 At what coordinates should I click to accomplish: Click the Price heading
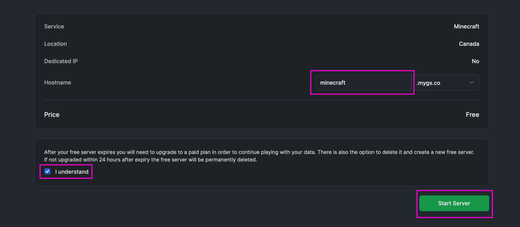coord(52,115)
